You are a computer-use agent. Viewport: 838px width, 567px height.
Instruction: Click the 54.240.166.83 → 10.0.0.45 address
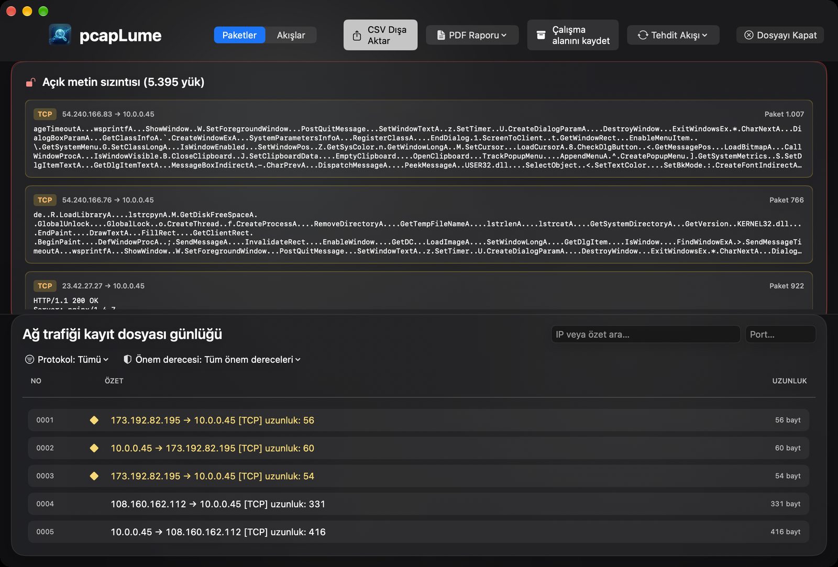(x=108, y=114)
